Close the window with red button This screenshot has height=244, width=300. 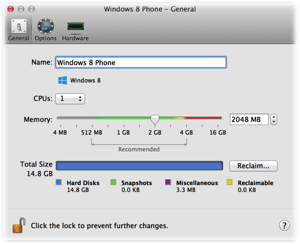[11, 9]
